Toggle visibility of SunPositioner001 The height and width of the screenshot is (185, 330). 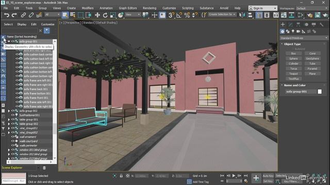coord(12,115)
